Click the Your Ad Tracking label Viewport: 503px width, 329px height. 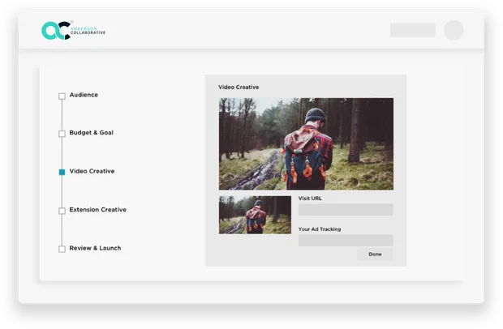tap(320, 229)
